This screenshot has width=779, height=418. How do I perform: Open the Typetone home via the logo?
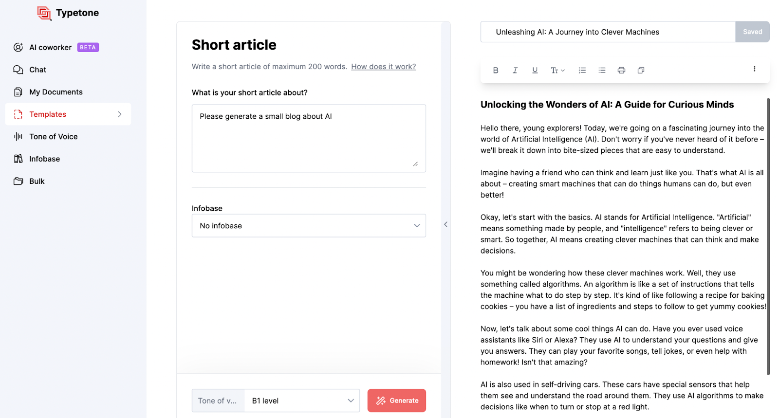[x=67, y=13]
